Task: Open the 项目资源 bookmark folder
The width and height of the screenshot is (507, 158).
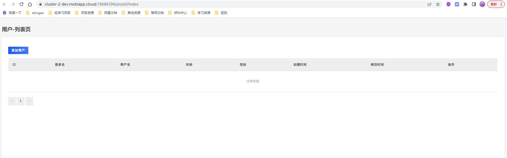Action: pos(84,13)
